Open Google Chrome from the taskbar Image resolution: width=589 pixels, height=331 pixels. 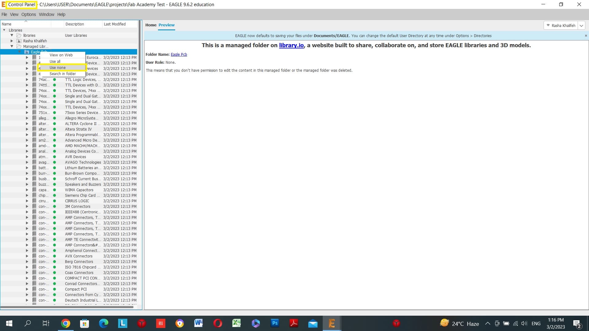[65, 323]
